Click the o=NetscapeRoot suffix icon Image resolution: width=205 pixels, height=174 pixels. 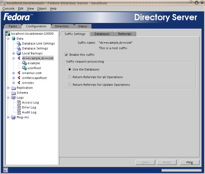[x=19, y=78]
